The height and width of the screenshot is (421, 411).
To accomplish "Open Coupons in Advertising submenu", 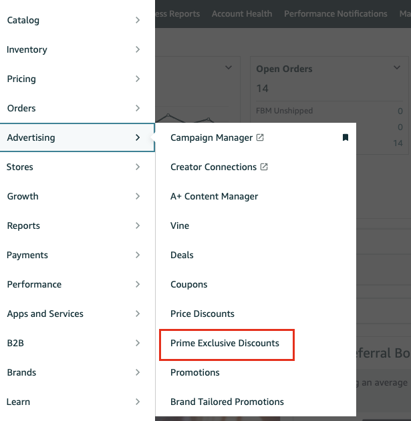I will click(x=189, y=285).
